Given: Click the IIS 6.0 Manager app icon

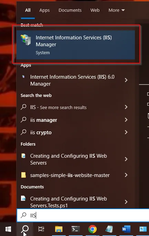Looking at the screenshot, I should (23, 77).
